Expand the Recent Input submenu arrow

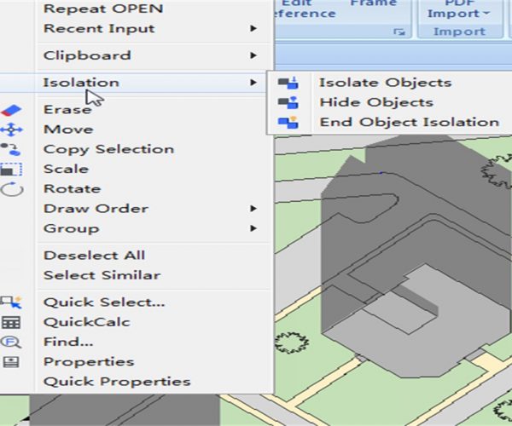point(253,28)
